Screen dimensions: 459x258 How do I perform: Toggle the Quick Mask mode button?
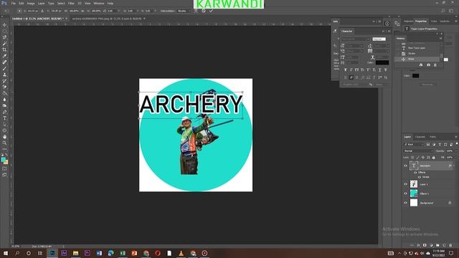tap(4, 168)
